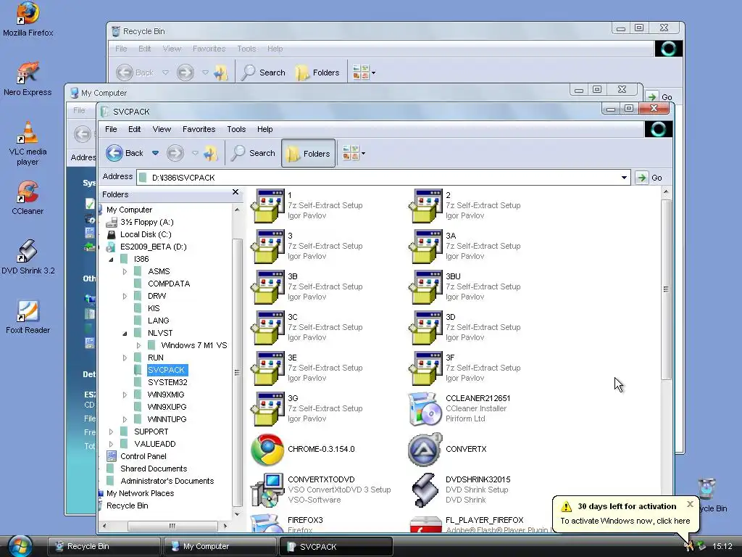Select the file named 1 self-extract setup

[x=307, y=205]
